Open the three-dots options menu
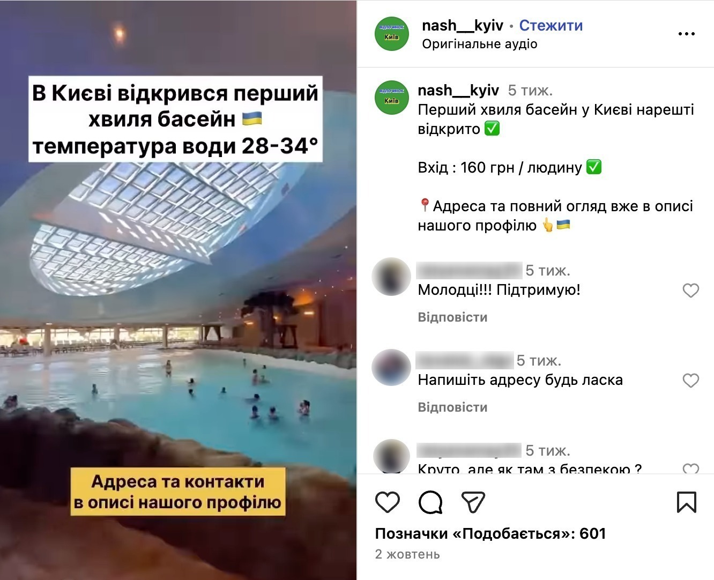This screenshot has height=580, width=714. (x=687, y=34)
